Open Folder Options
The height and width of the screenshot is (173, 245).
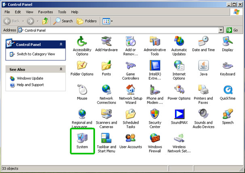coord(82,68)
